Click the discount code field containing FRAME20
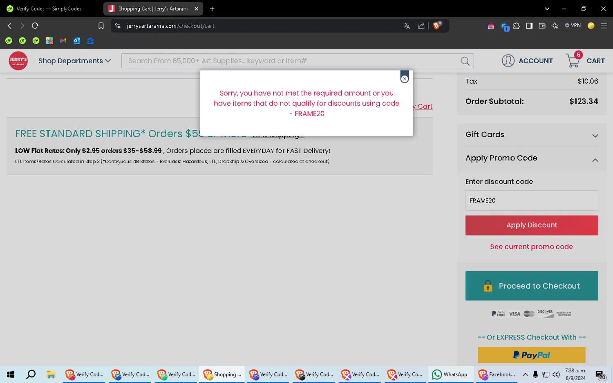 (532, 200)
